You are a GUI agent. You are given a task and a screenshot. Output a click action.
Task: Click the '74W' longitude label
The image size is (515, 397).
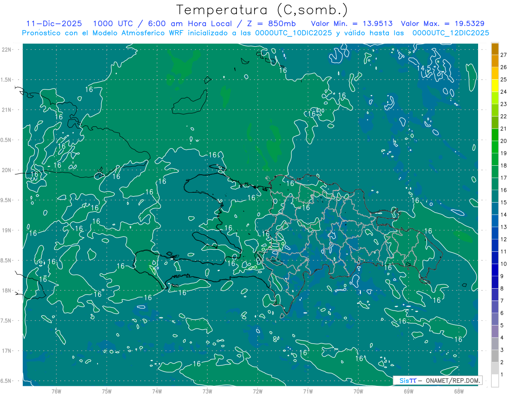point(157,391)
